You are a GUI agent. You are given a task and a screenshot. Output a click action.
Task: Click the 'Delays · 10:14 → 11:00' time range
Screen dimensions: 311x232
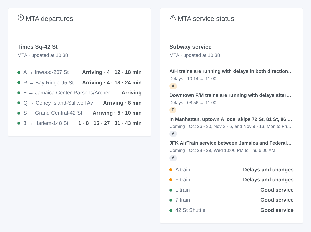pyautogui.click(x=193, y=79)
